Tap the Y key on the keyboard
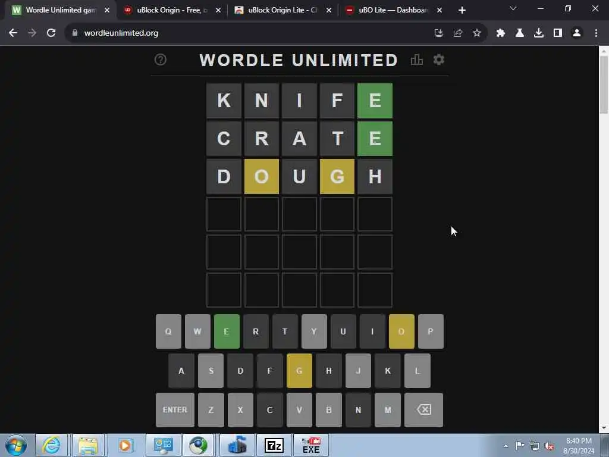Image resolution: width=609 pixels, height=457 pixels. pyautogui.click(x=314, y=331)
